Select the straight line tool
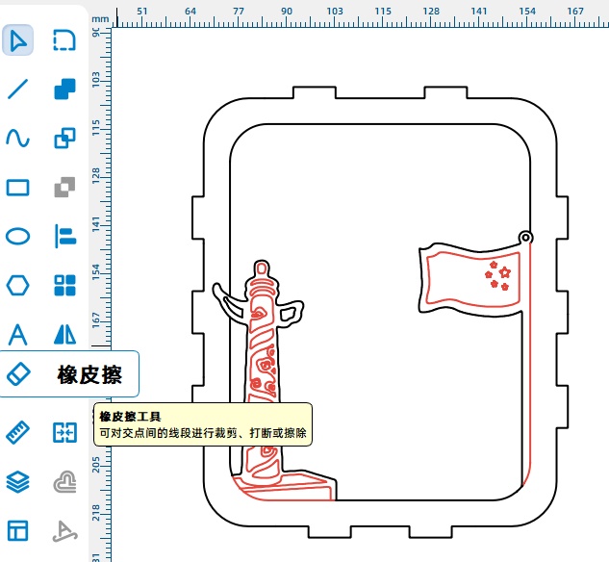The height and width of the screenshot is (562, 609). [18, 89]
